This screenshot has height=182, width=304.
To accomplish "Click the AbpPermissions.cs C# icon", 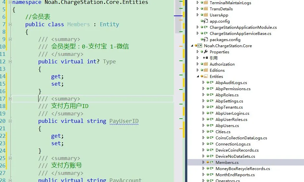I will (211, 89).
